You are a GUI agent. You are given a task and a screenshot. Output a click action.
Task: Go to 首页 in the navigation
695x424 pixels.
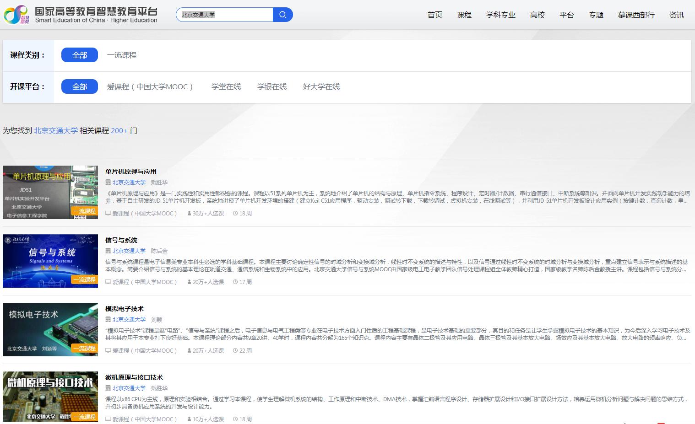coord(435,15)
